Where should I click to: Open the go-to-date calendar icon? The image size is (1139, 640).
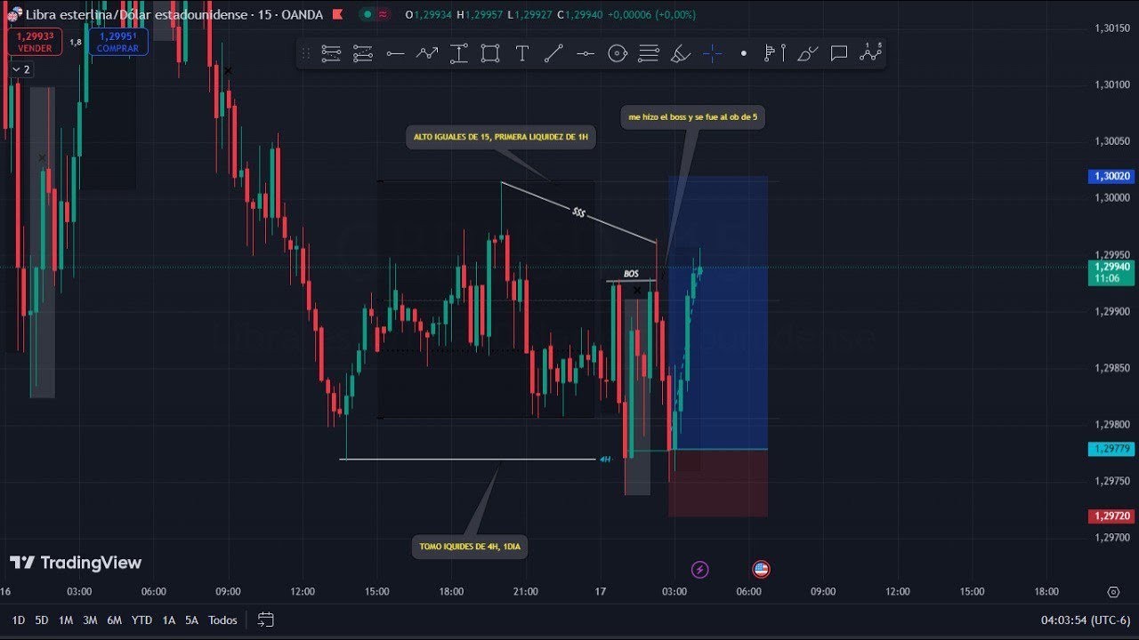265,620
